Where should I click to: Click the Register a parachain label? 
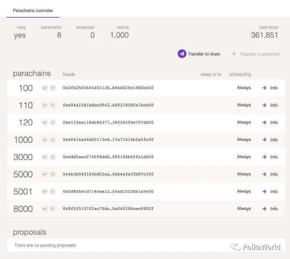pos(260,54)
